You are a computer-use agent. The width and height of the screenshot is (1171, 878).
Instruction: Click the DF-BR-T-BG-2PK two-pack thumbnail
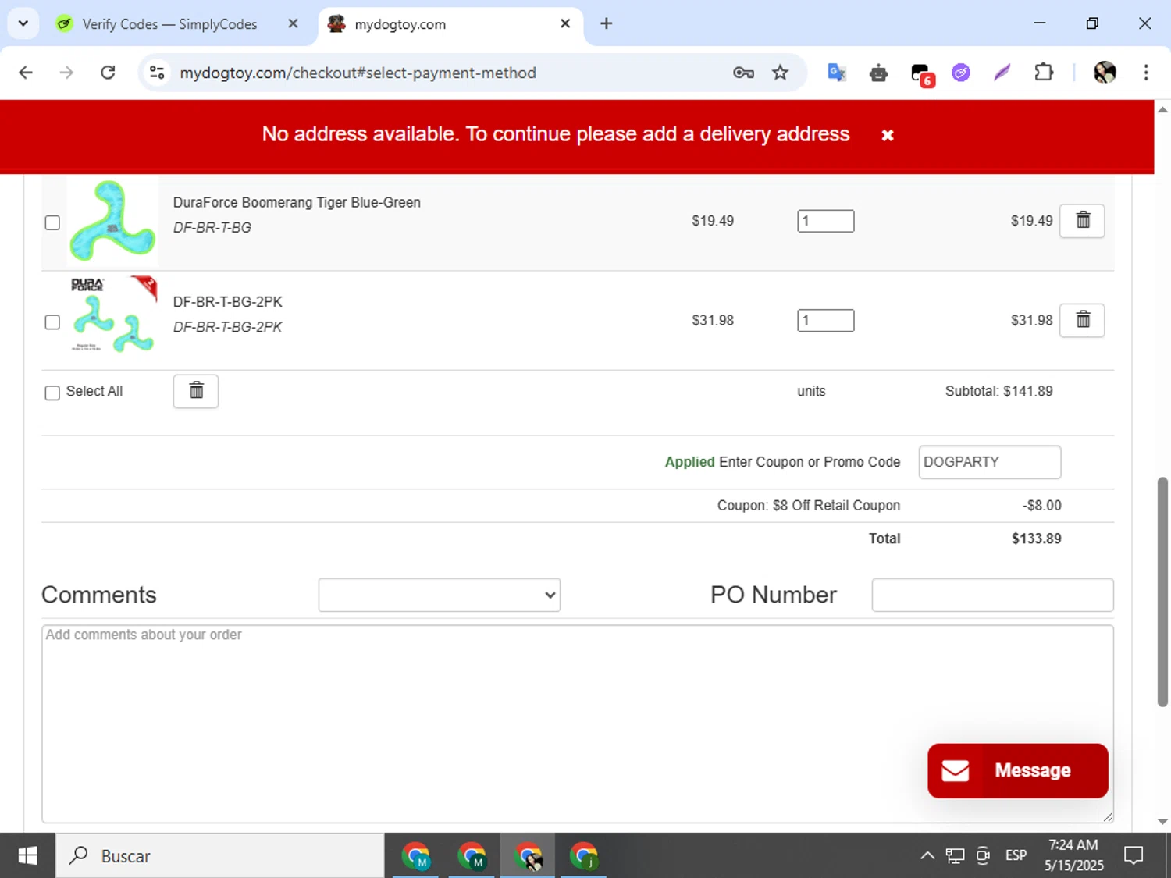click(x=112, y=315)
